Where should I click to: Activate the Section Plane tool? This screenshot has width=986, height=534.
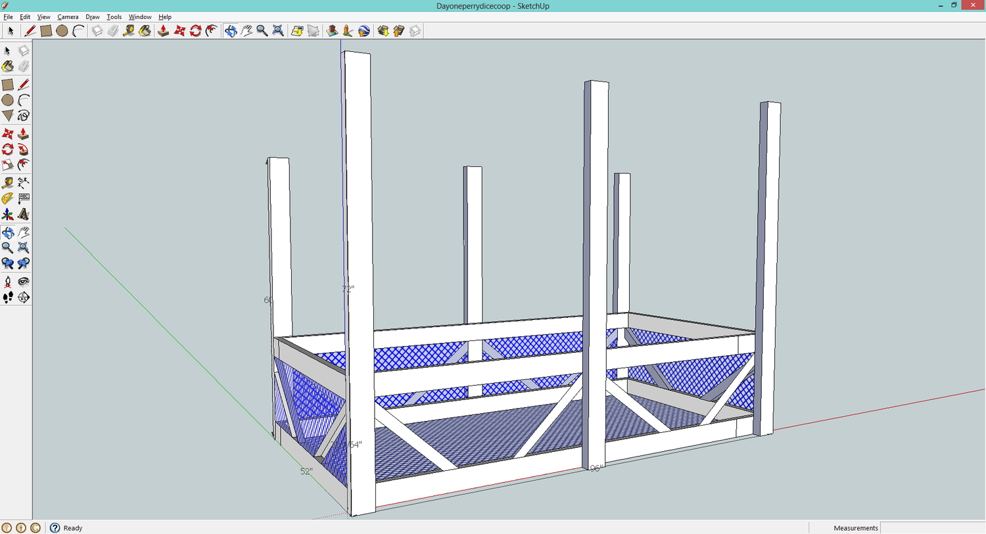point(24,298)
